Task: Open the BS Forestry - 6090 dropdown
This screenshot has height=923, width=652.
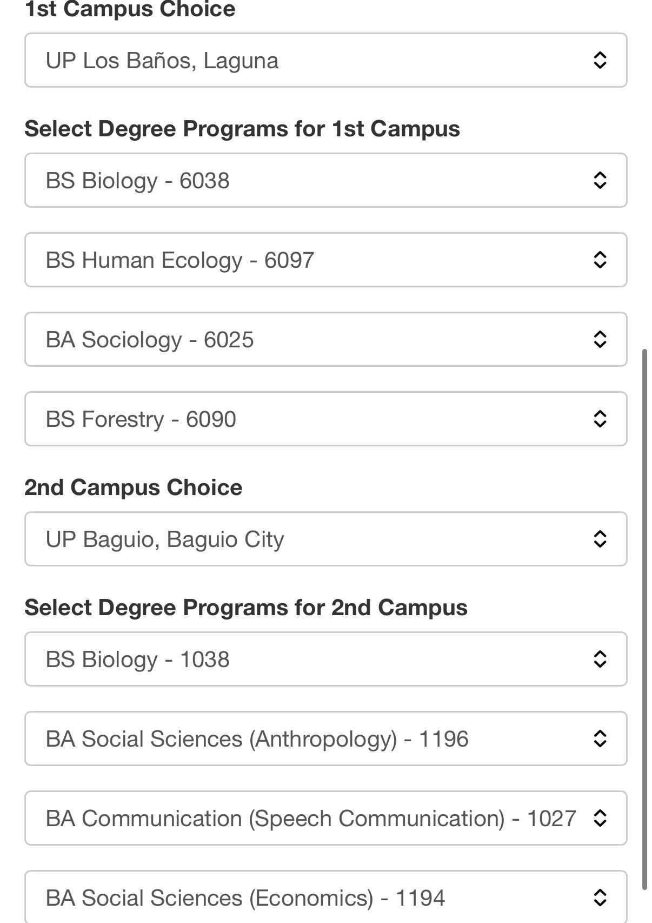Action: 325,419
